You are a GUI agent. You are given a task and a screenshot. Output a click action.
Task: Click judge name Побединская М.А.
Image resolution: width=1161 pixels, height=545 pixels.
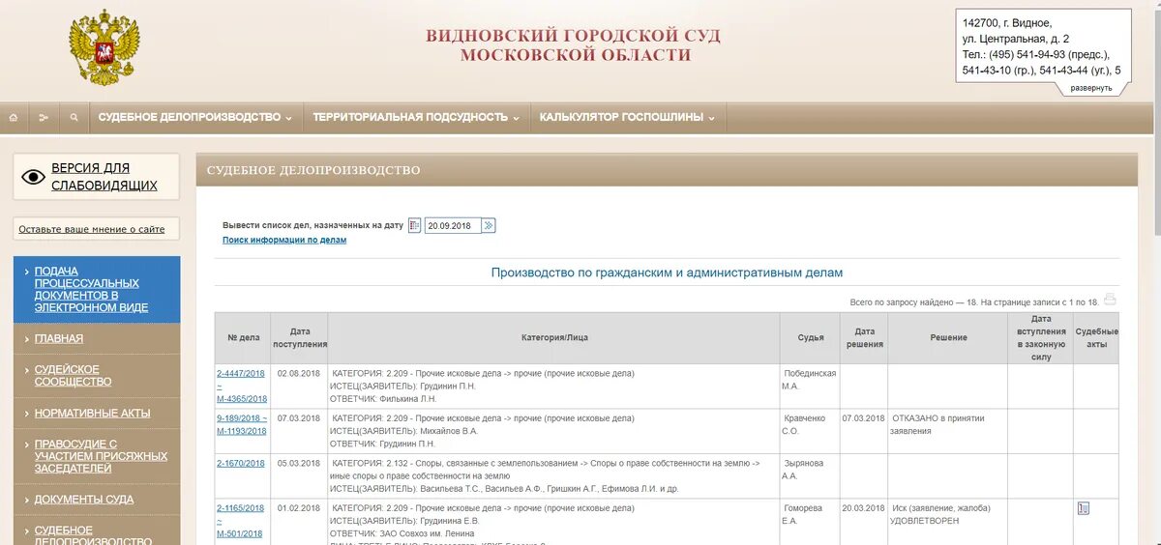click(x=810, y=379)
